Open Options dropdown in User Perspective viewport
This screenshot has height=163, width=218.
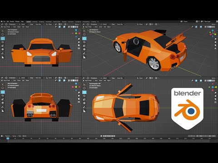(x=213, y=24)
